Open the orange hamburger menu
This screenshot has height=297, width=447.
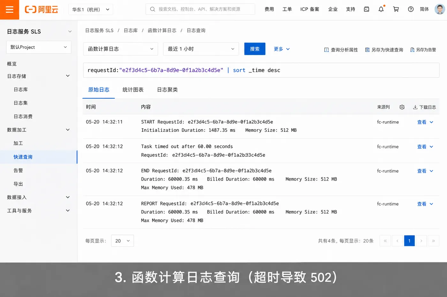[10, 10]
